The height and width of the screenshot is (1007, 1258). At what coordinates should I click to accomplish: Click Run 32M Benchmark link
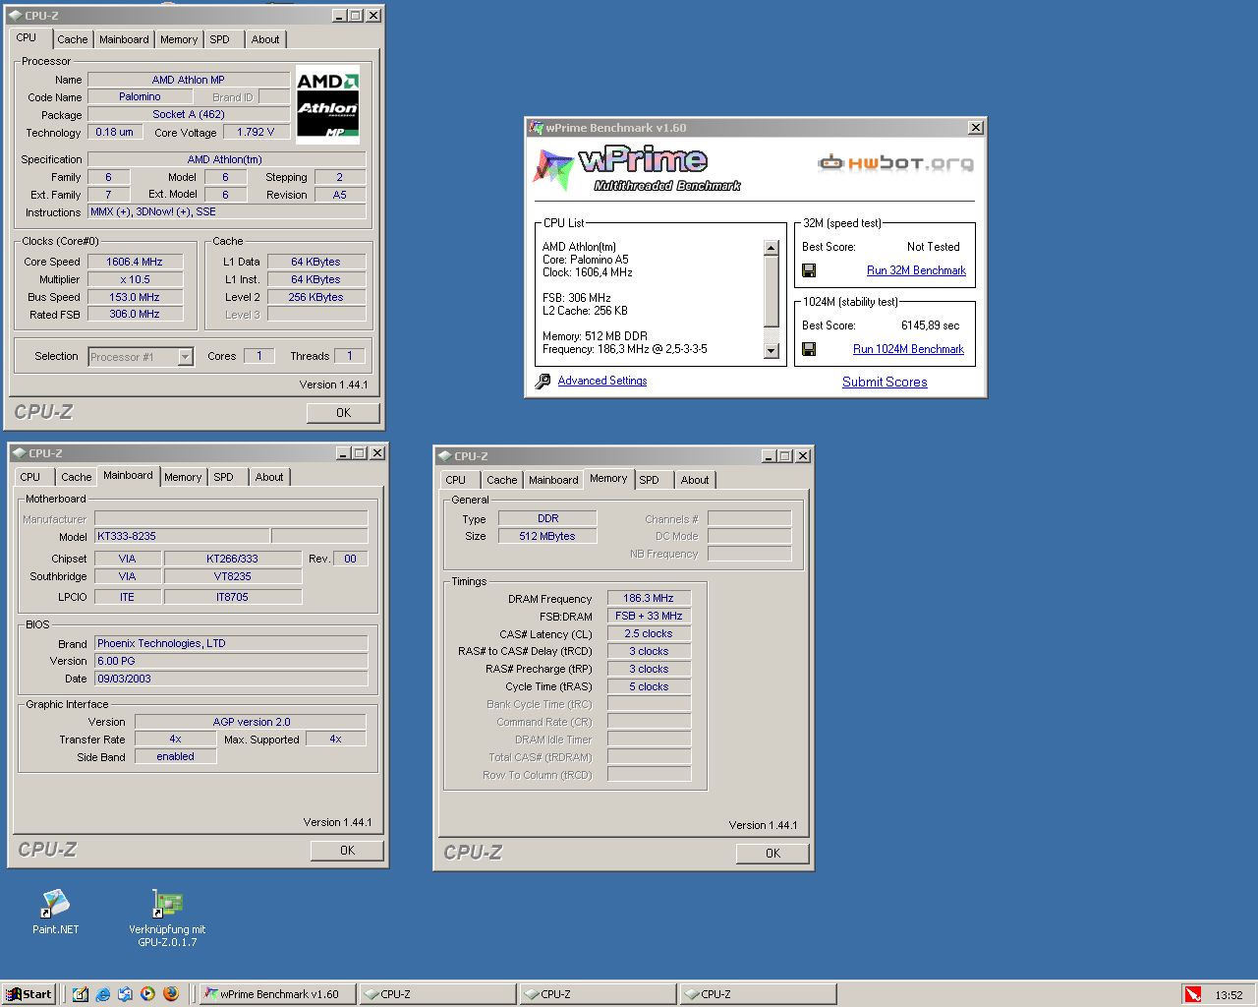pos(916,270)
